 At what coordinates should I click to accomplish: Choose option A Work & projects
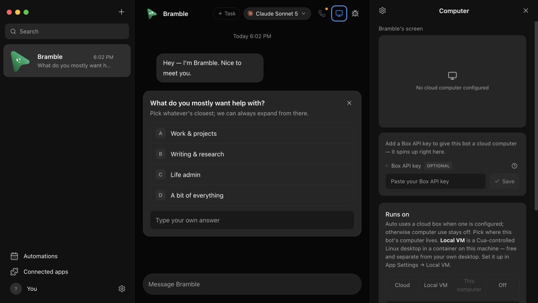click(252, 133)
